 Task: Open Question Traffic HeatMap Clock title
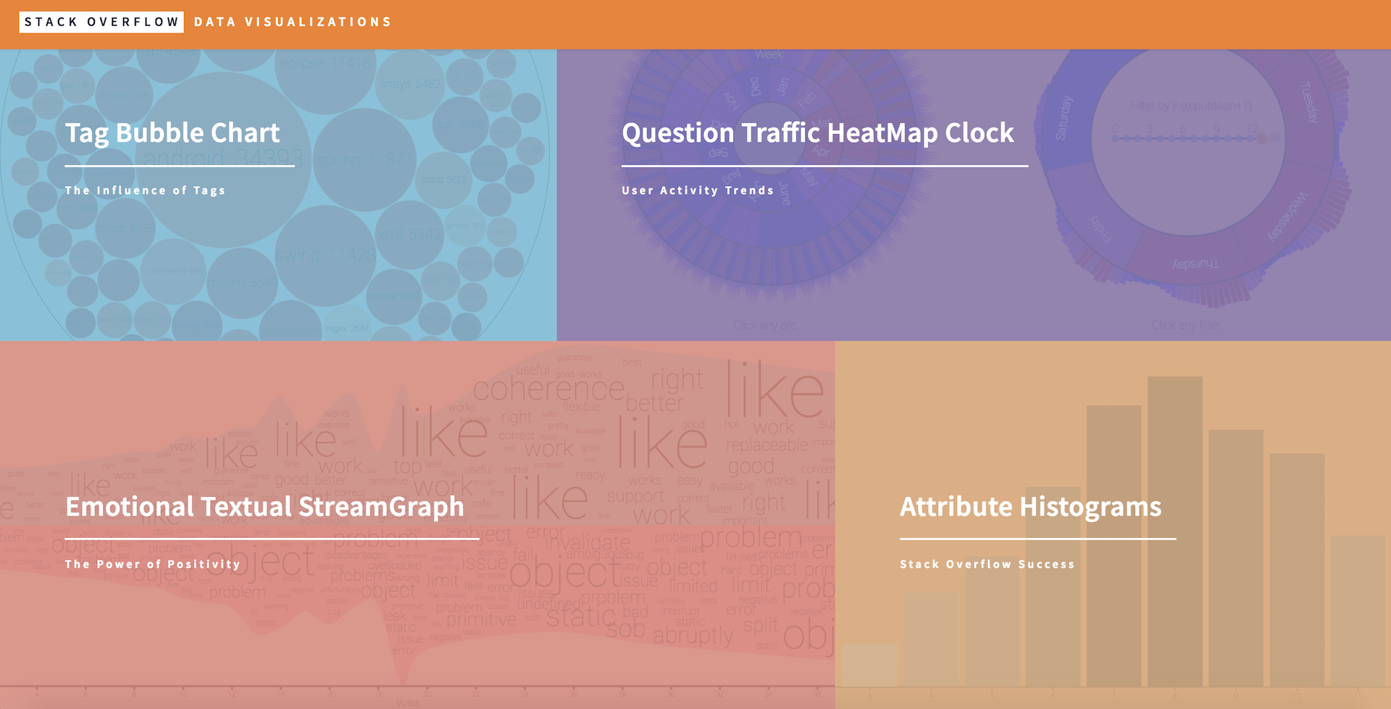[x=818, y=133]
